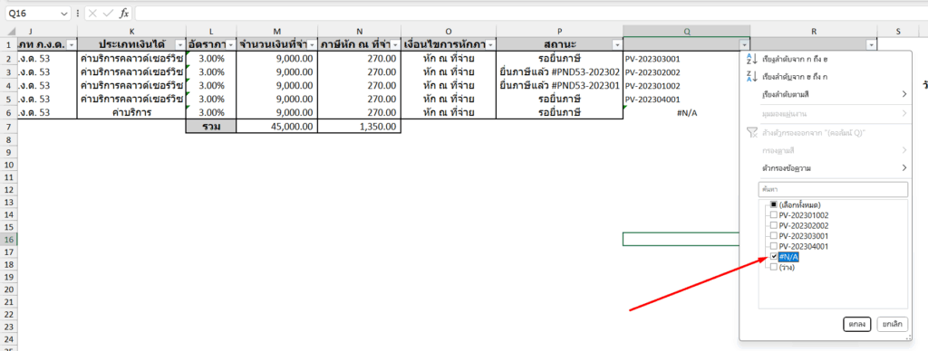The height and width of the screenshot is (351, 928).
Task: Click the รวม total label cell
Action: click(210, 127)
